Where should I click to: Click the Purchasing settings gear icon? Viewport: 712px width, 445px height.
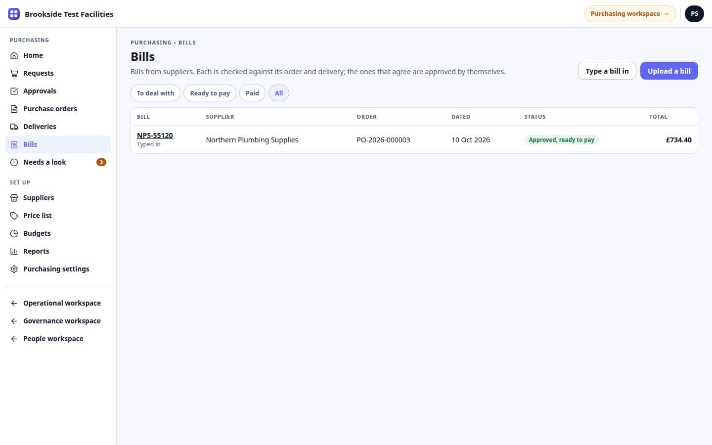pyautogui.click(x=14, y=269)
